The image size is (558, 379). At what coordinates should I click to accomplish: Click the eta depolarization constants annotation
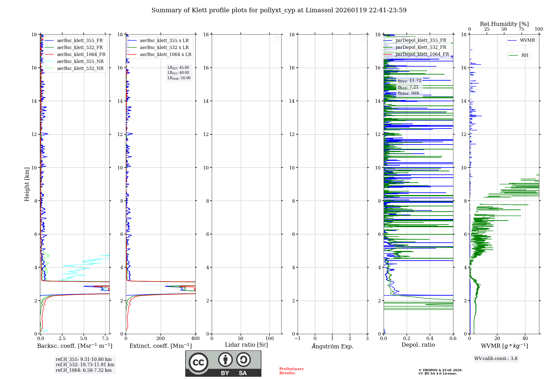click(409, 87)
